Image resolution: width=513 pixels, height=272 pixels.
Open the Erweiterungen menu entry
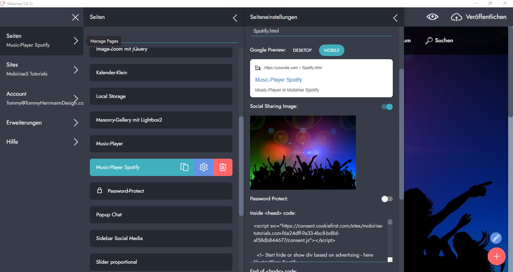pos(42,123)
